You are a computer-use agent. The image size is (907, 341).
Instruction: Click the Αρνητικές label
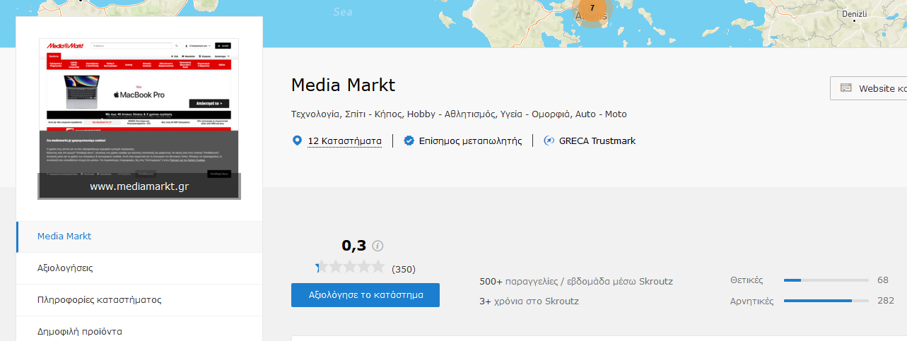pos(751,301)
